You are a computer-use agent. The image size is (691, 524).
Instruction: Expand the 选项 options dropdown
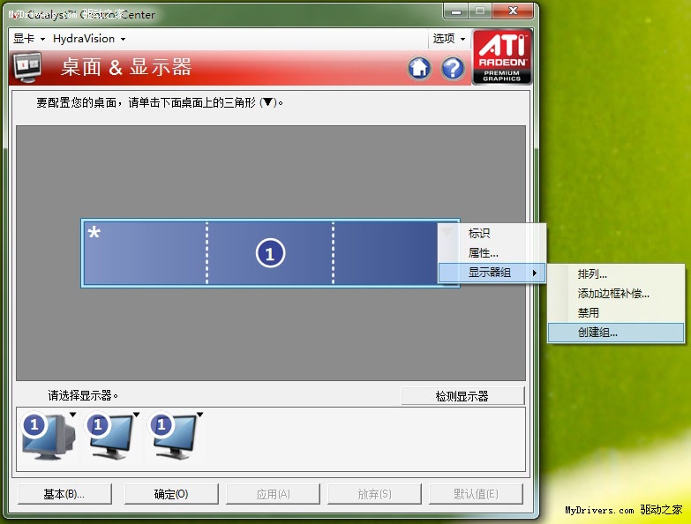point(448,39)
